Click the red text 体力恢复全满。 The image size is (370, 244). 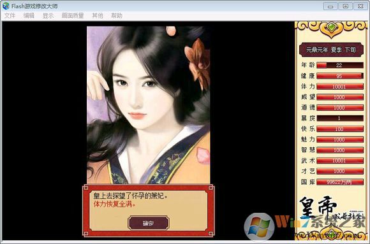point(115,204)
